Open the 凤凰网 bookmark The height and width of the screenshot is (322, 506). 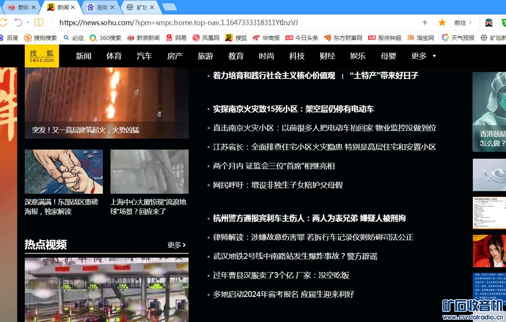(206, 38)
